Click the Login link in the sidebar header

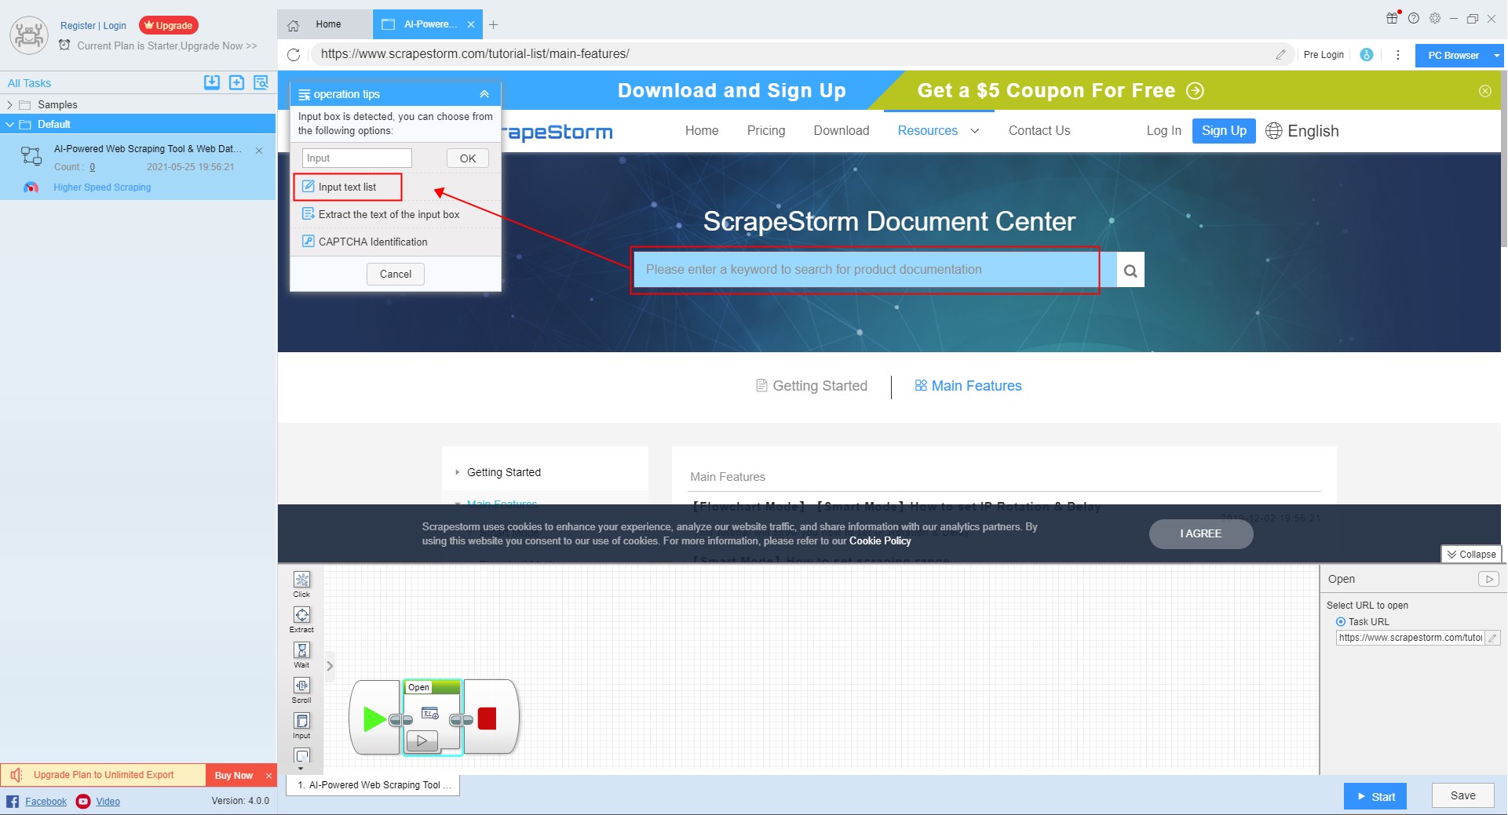click(115, 25)
